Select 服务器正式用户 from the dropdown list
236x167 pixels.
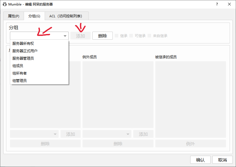point(25,51)
